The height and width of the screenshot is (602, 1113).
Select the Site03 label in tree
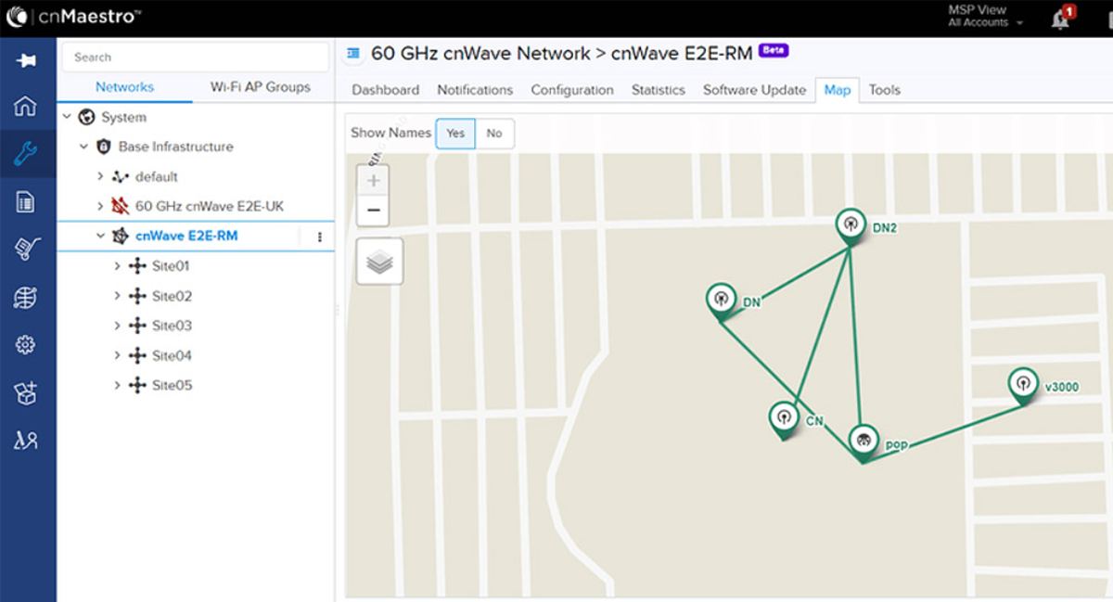tap(173, 326)
